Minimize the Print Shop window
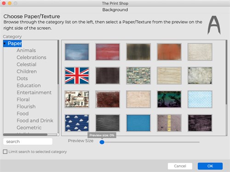 tap(10, 3)
